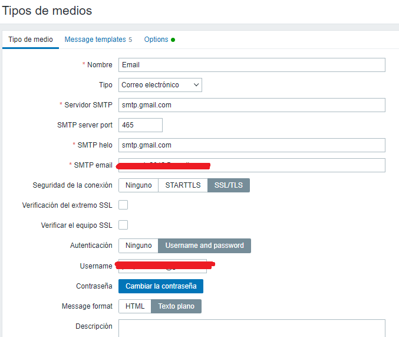Click the SMTP helo field
Image resolution: width=399 pixels, height=337 pixels.
(x=252, y=145)
